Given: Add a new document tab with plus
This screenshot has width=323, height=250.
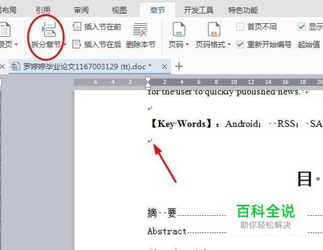Looking at the screenshot, I should 179,66.
